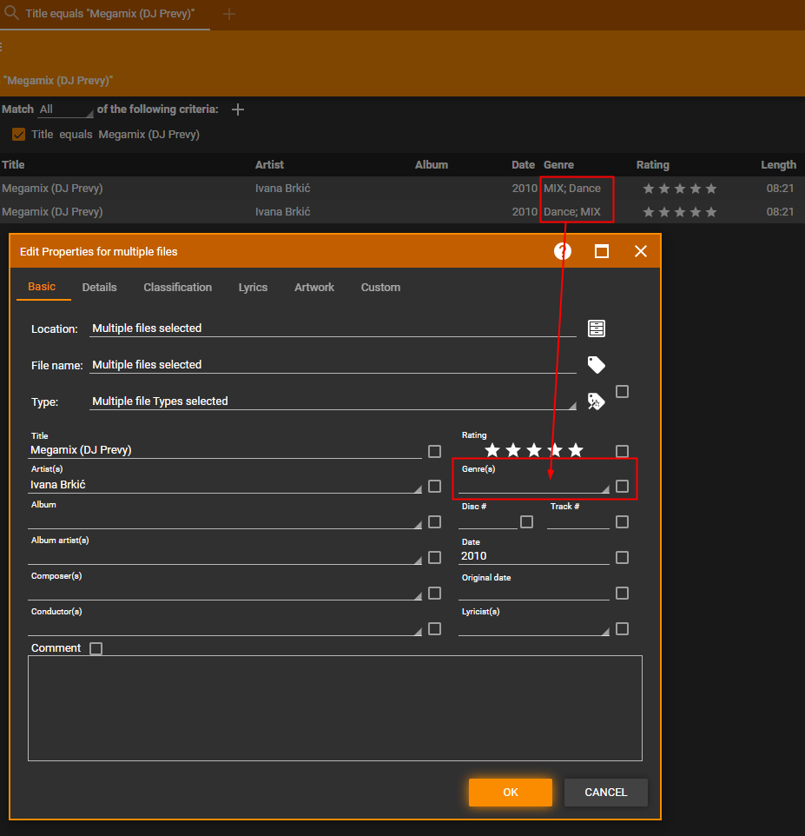
Task: Add new criteria with plus icon
Action: (238, 109)
